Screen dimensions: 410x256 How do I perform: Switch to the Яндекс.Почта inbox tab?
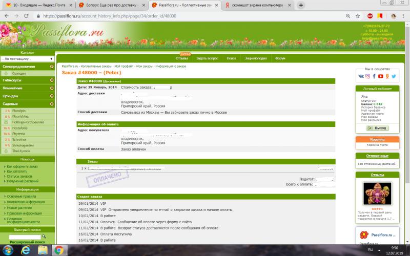click(x=32, y=5)
